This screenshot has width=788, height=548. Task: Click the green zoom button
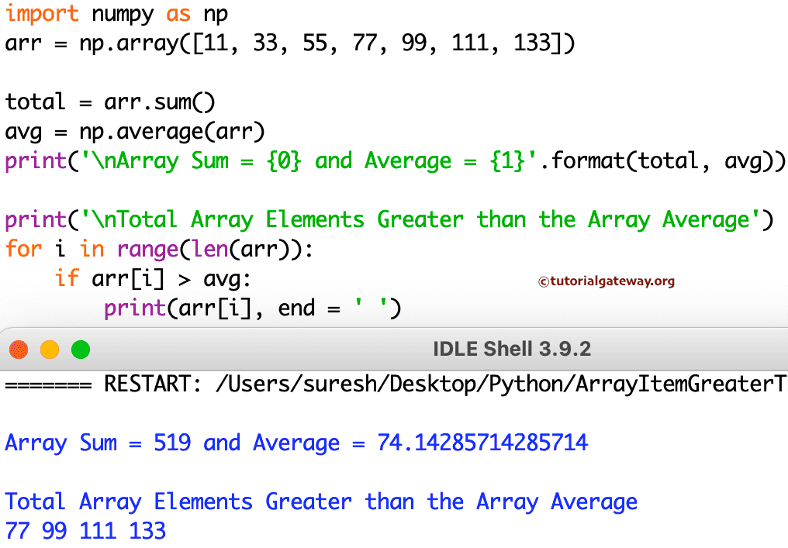(79, 349)
